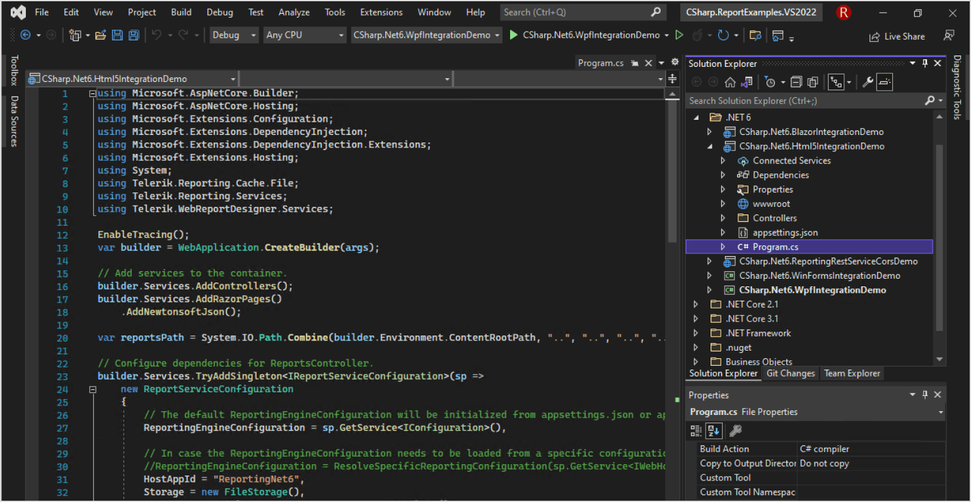This screenshot has height=502, width=971.
Task: Open Solution Explorer Properties wrench icon
Action: point(868,82)
